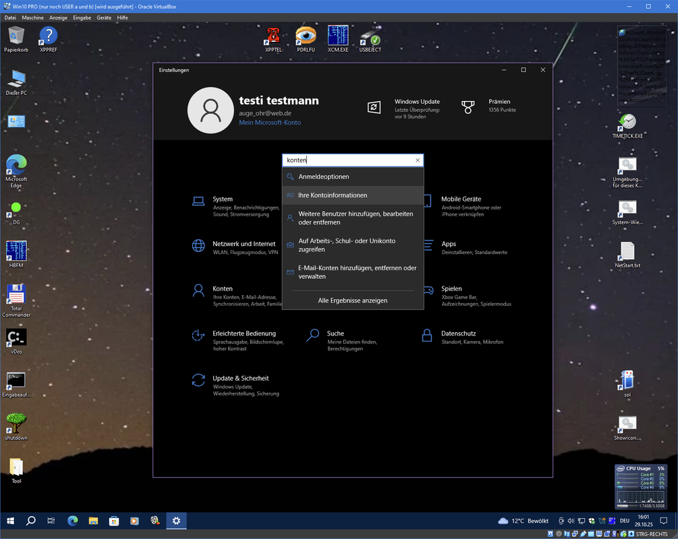
Task: Click into the settings search field
Action: tap(349, 160)
